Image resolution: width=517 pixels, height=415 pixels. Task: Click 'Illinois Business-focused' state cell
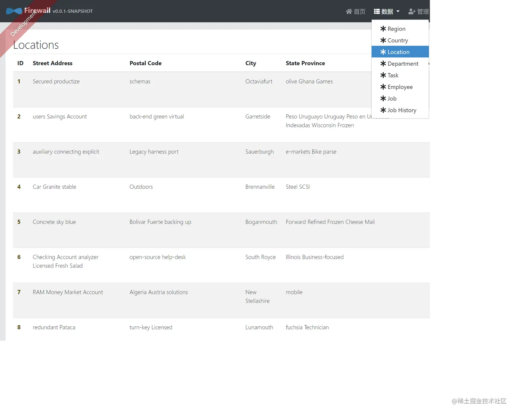pyautogui.click(x=315, y=257)
